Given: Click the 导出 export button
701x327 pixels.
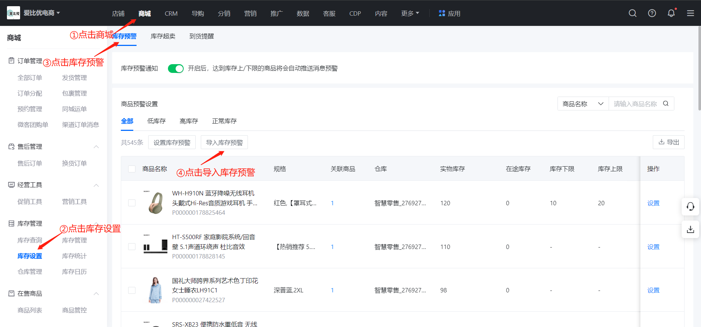Looking at the screenshot, I should pos(669,142).
